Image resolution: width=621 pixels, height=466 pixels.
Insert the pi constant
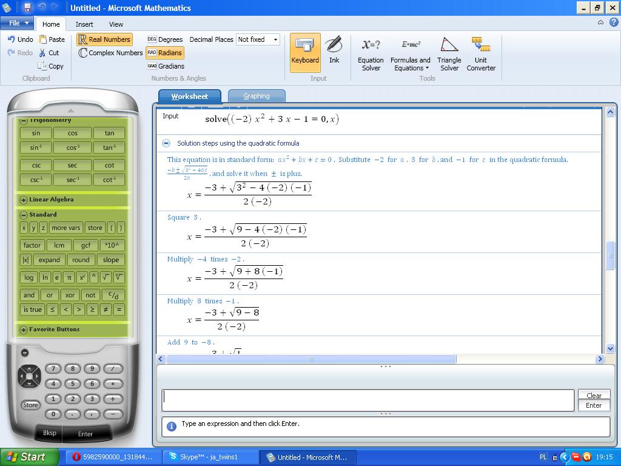(x=69, y=277)
